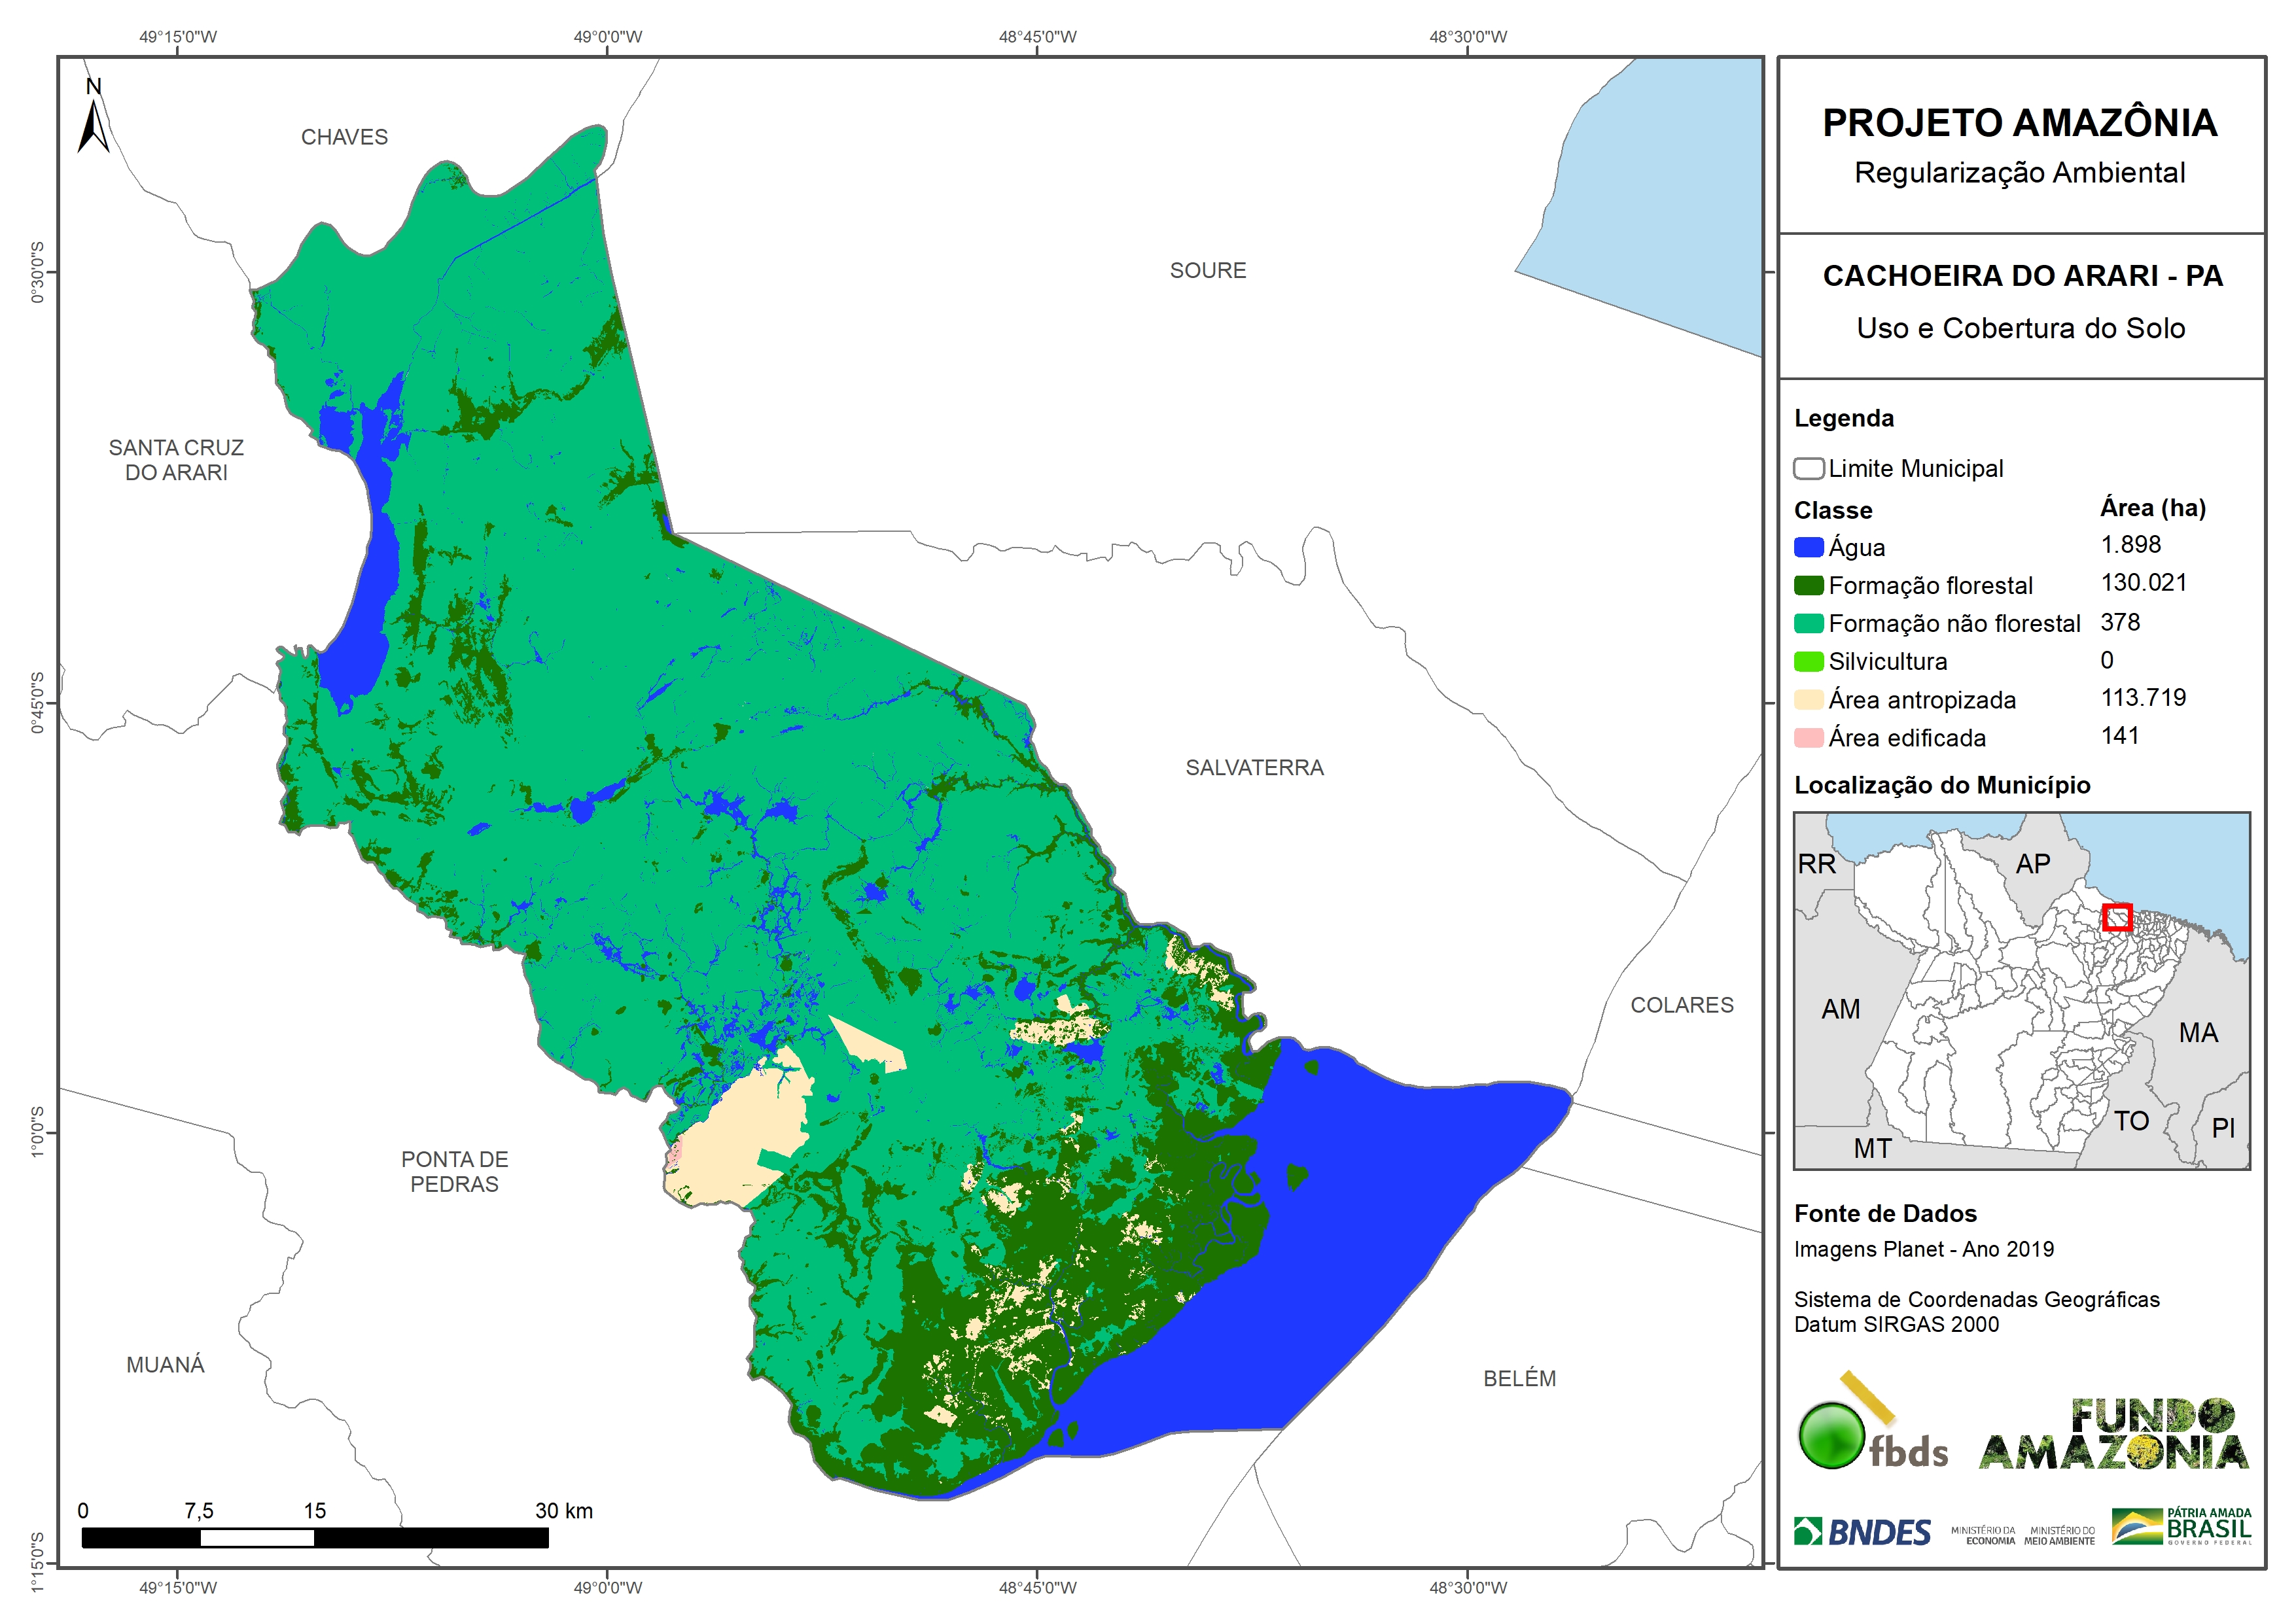Click the BELÉM label on the map

(1519, 1378)
